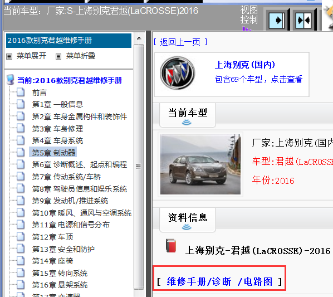The width and height of the screenshot is (333, 297).
Task: Click the collapse-inward view control icon
Action: (303, 21)
